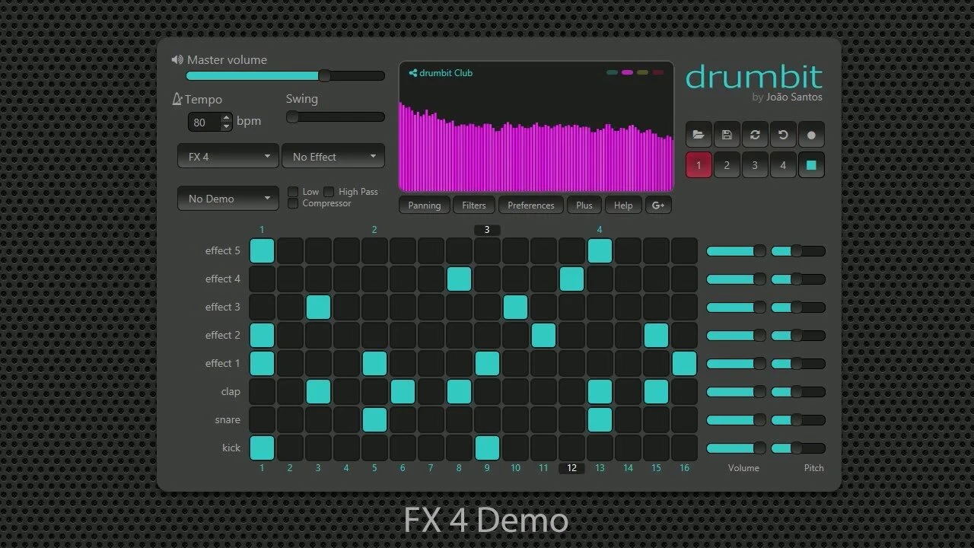Click the metronome icon next to Tempo
The width and height of the screenshot is (974, 548).
pyautogui.click(x=177, y=99)
